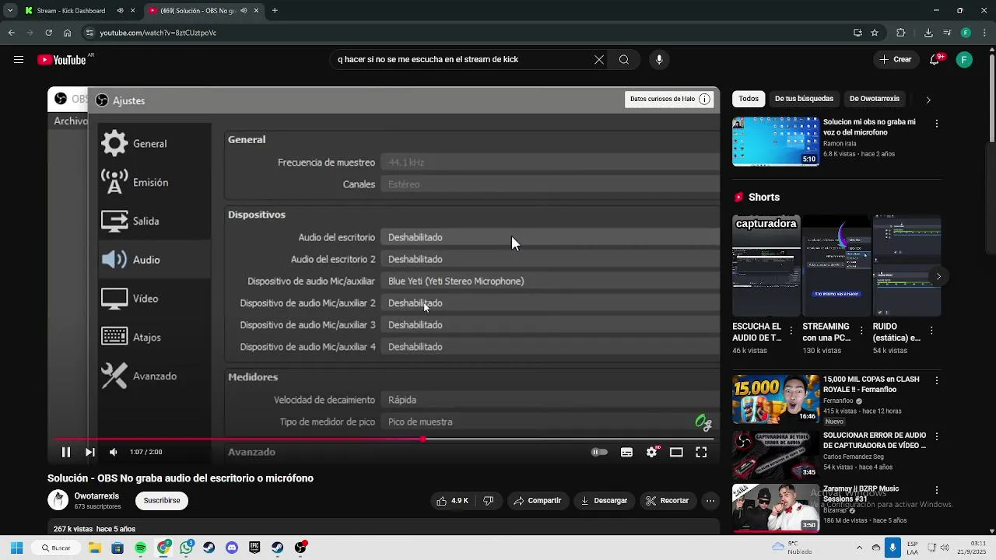The image size is (996, 560).
Task: Go back in browser history
Action: click(x=11, y=33)
